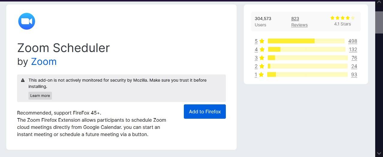View the 76 three-star reviews count
This screenshot has width=383, height=157.
click(354, 58)
